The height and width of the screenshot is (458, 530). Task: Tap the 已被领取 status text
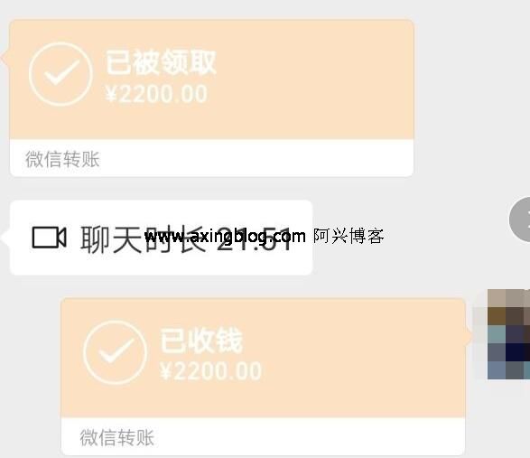(x=161, y=62)
